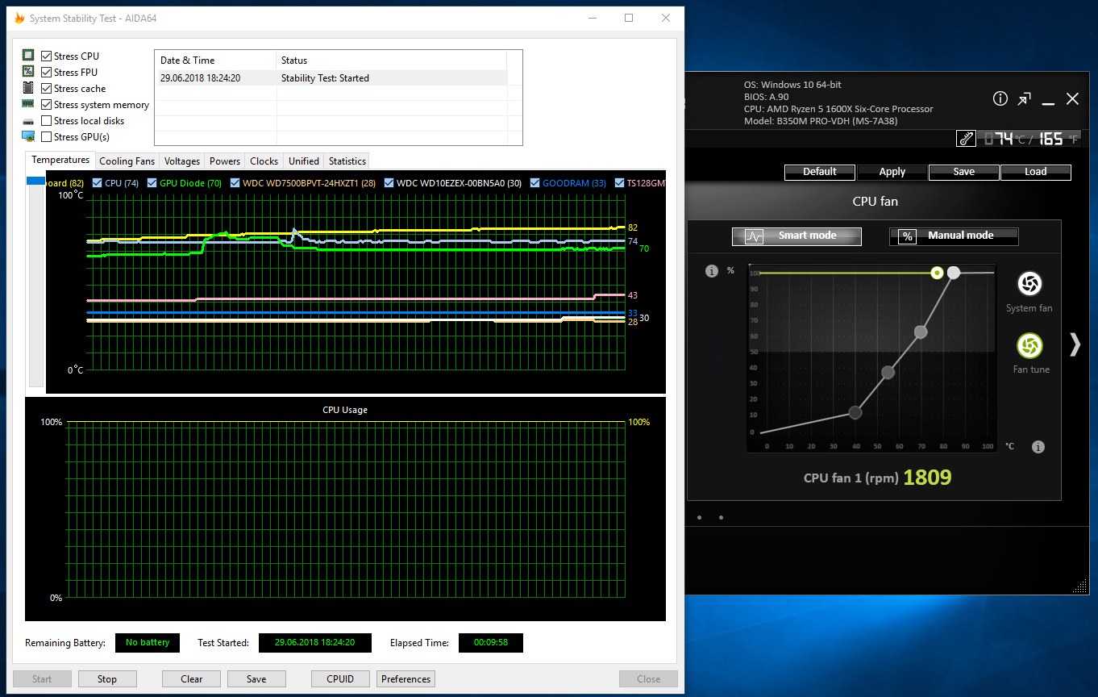This screenshot has width=1098, height=697.
Task: Click the info icon beside the percent axis
Action: pos(711,271)
